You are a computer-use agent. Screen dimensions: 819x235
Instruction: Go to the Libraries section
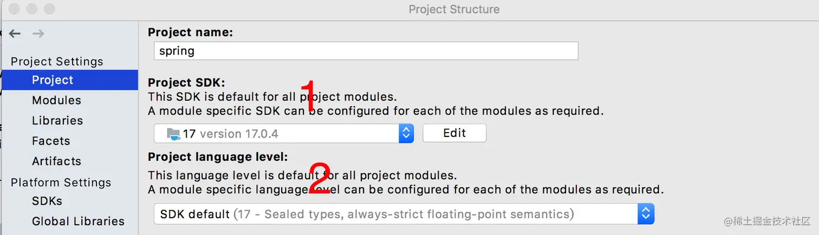(57, 121)
